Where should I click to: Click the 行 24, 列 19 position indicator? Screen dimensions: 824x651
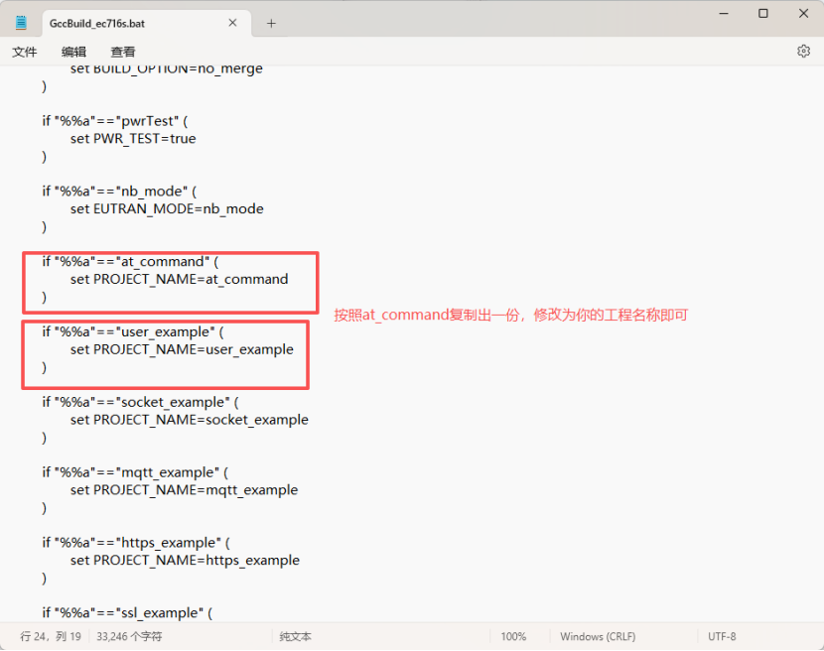click(51, 636)
